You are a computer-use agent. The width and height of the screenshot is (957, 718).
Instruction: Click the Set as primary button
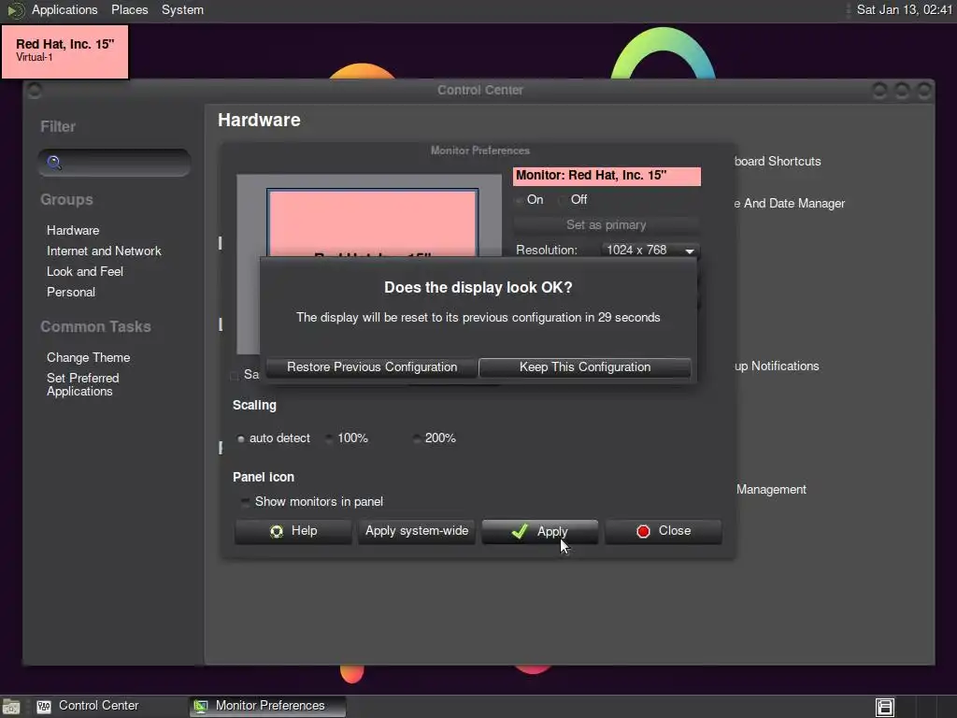606,224
